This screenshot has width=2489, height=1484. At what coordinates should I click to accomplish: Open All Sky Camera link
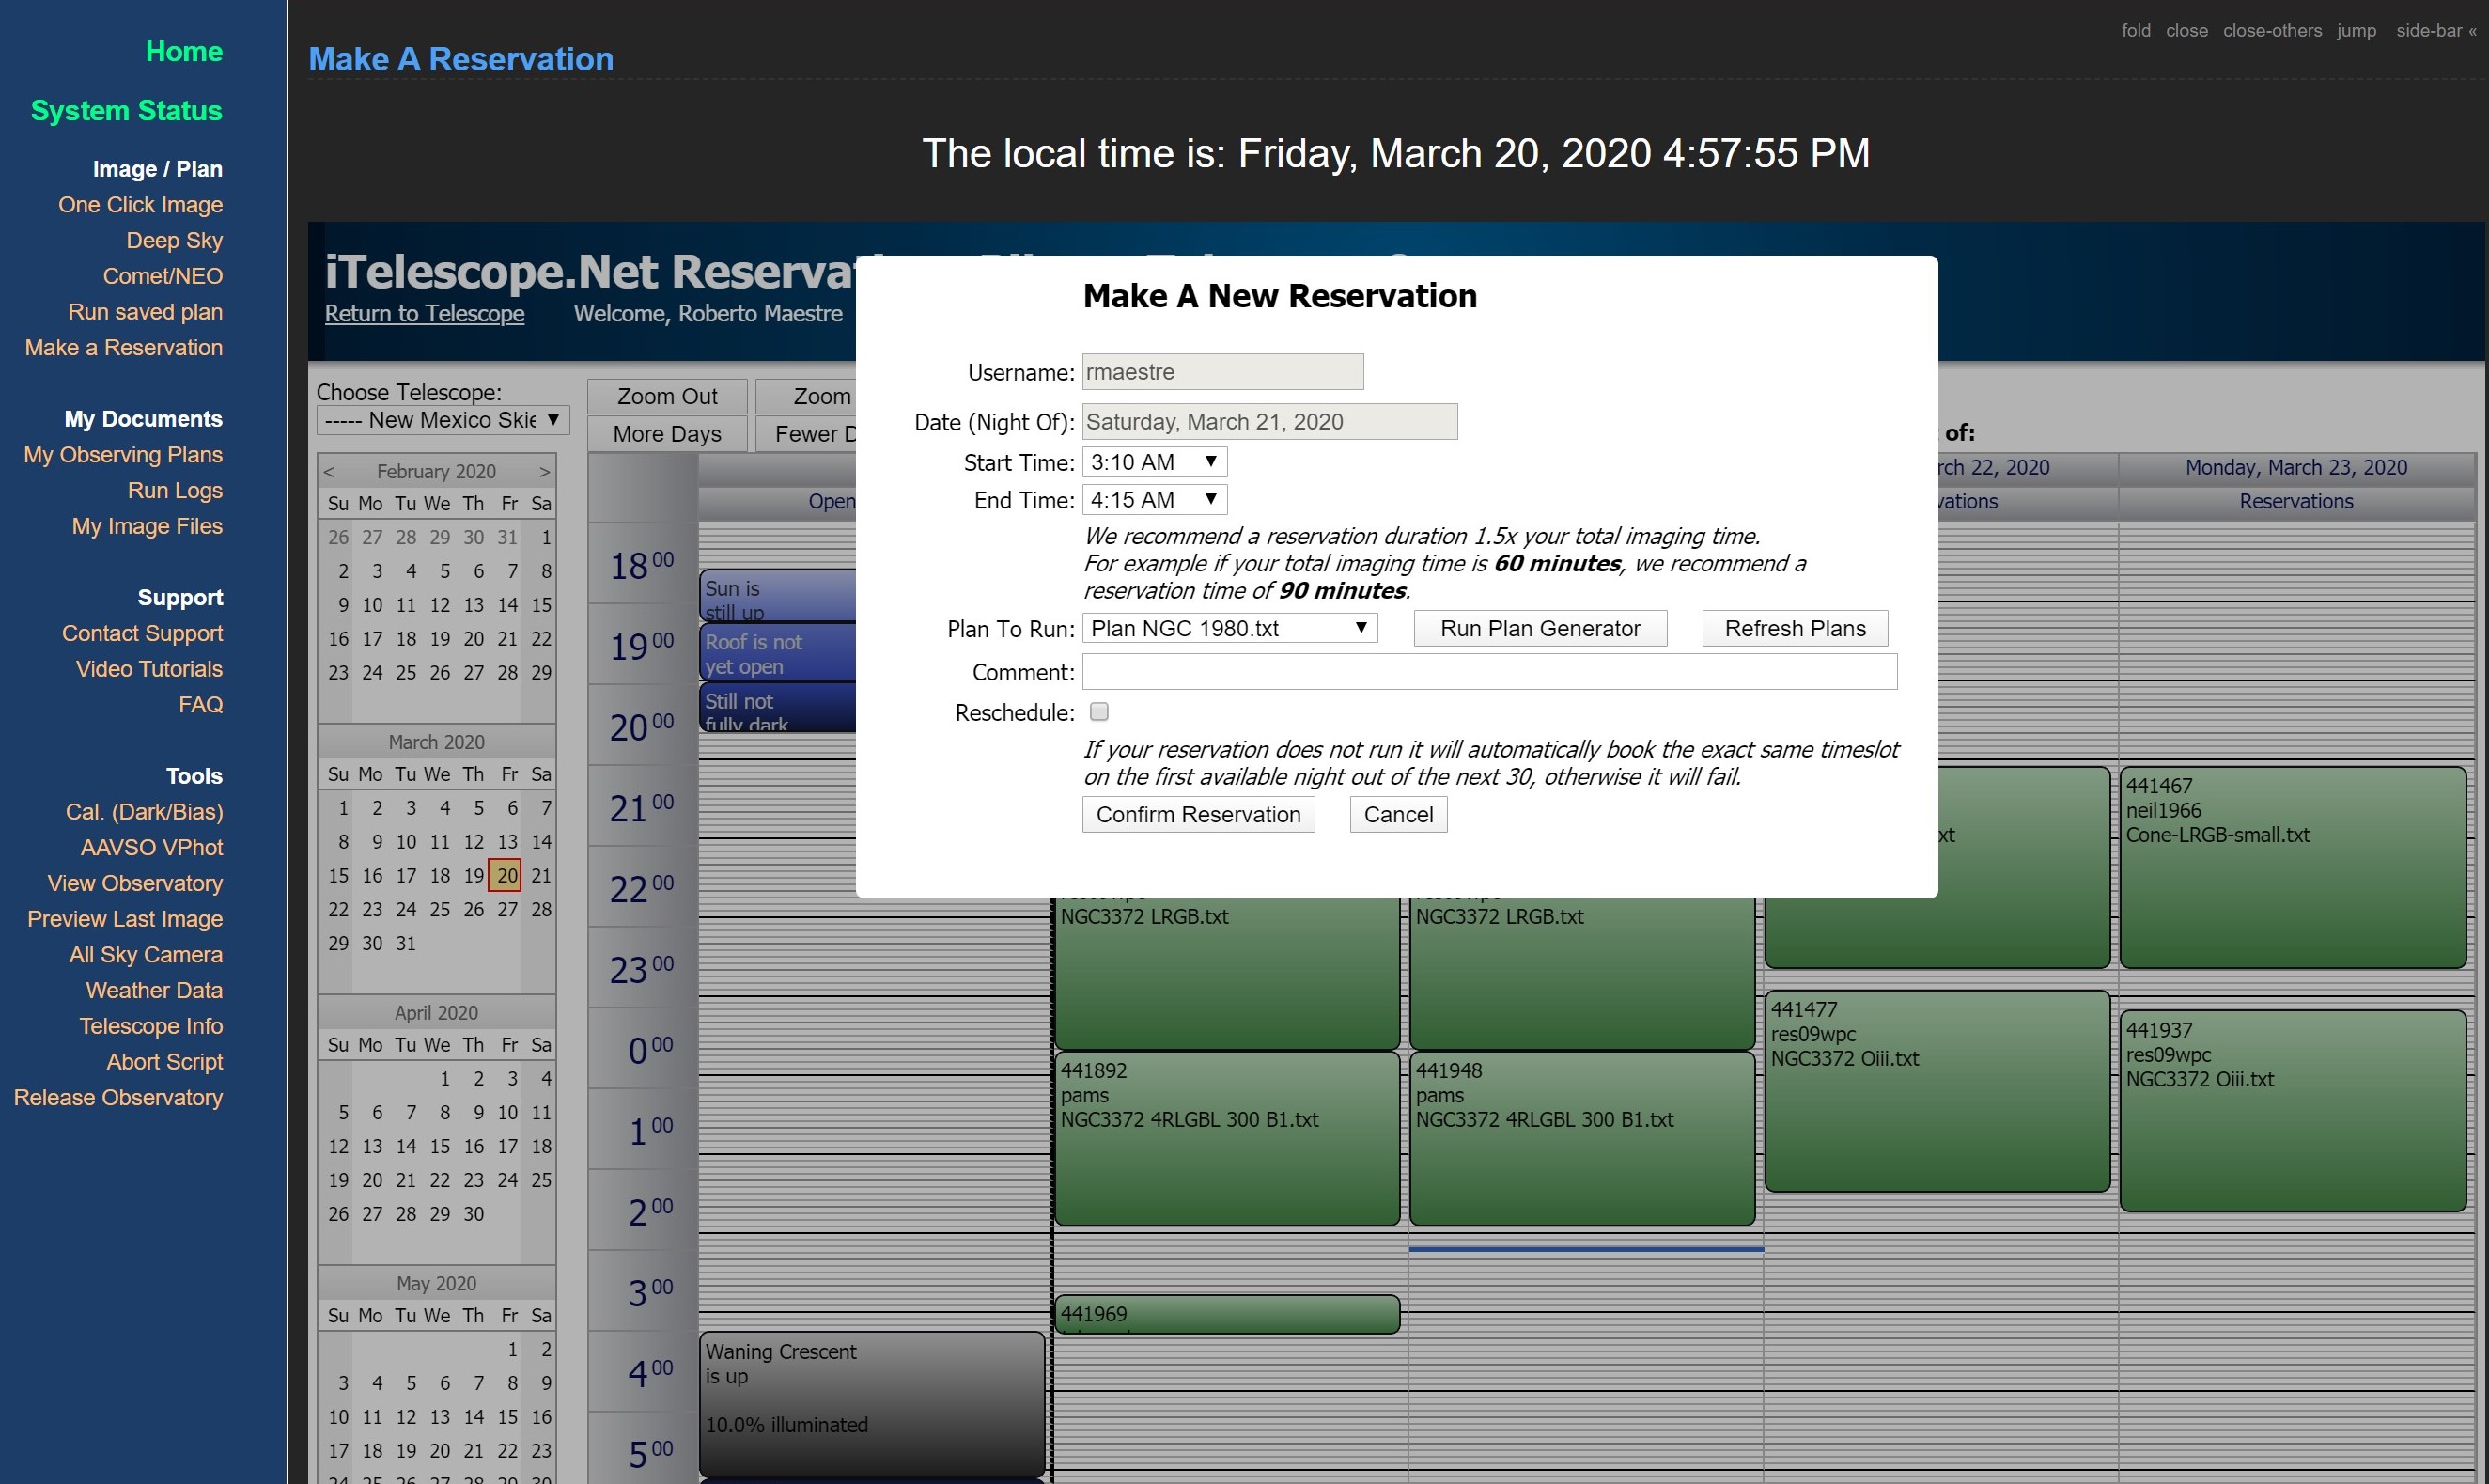coord(146,954)
